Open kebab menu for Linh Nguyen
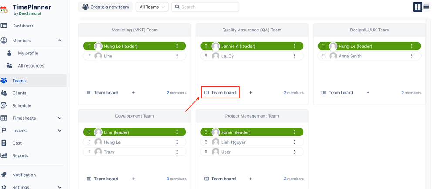This screenshot has height=189, width=435. click(x=294, y=142)
